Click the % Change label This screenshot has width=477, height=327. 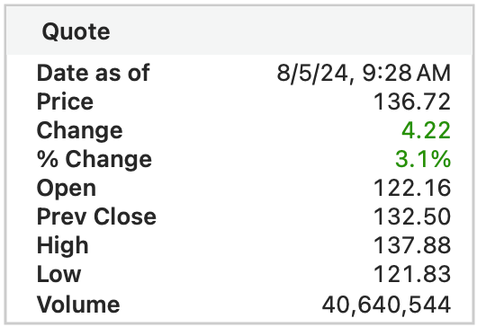tap(94, 159)
